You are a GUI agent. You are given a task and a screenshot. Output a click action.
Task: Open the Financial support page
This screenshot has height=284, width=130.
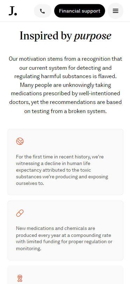click(80, 11)
